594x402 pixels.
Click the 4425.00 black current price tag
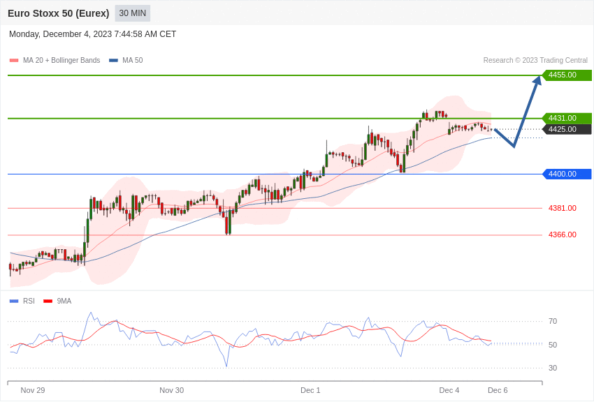(x=567, y=129)
